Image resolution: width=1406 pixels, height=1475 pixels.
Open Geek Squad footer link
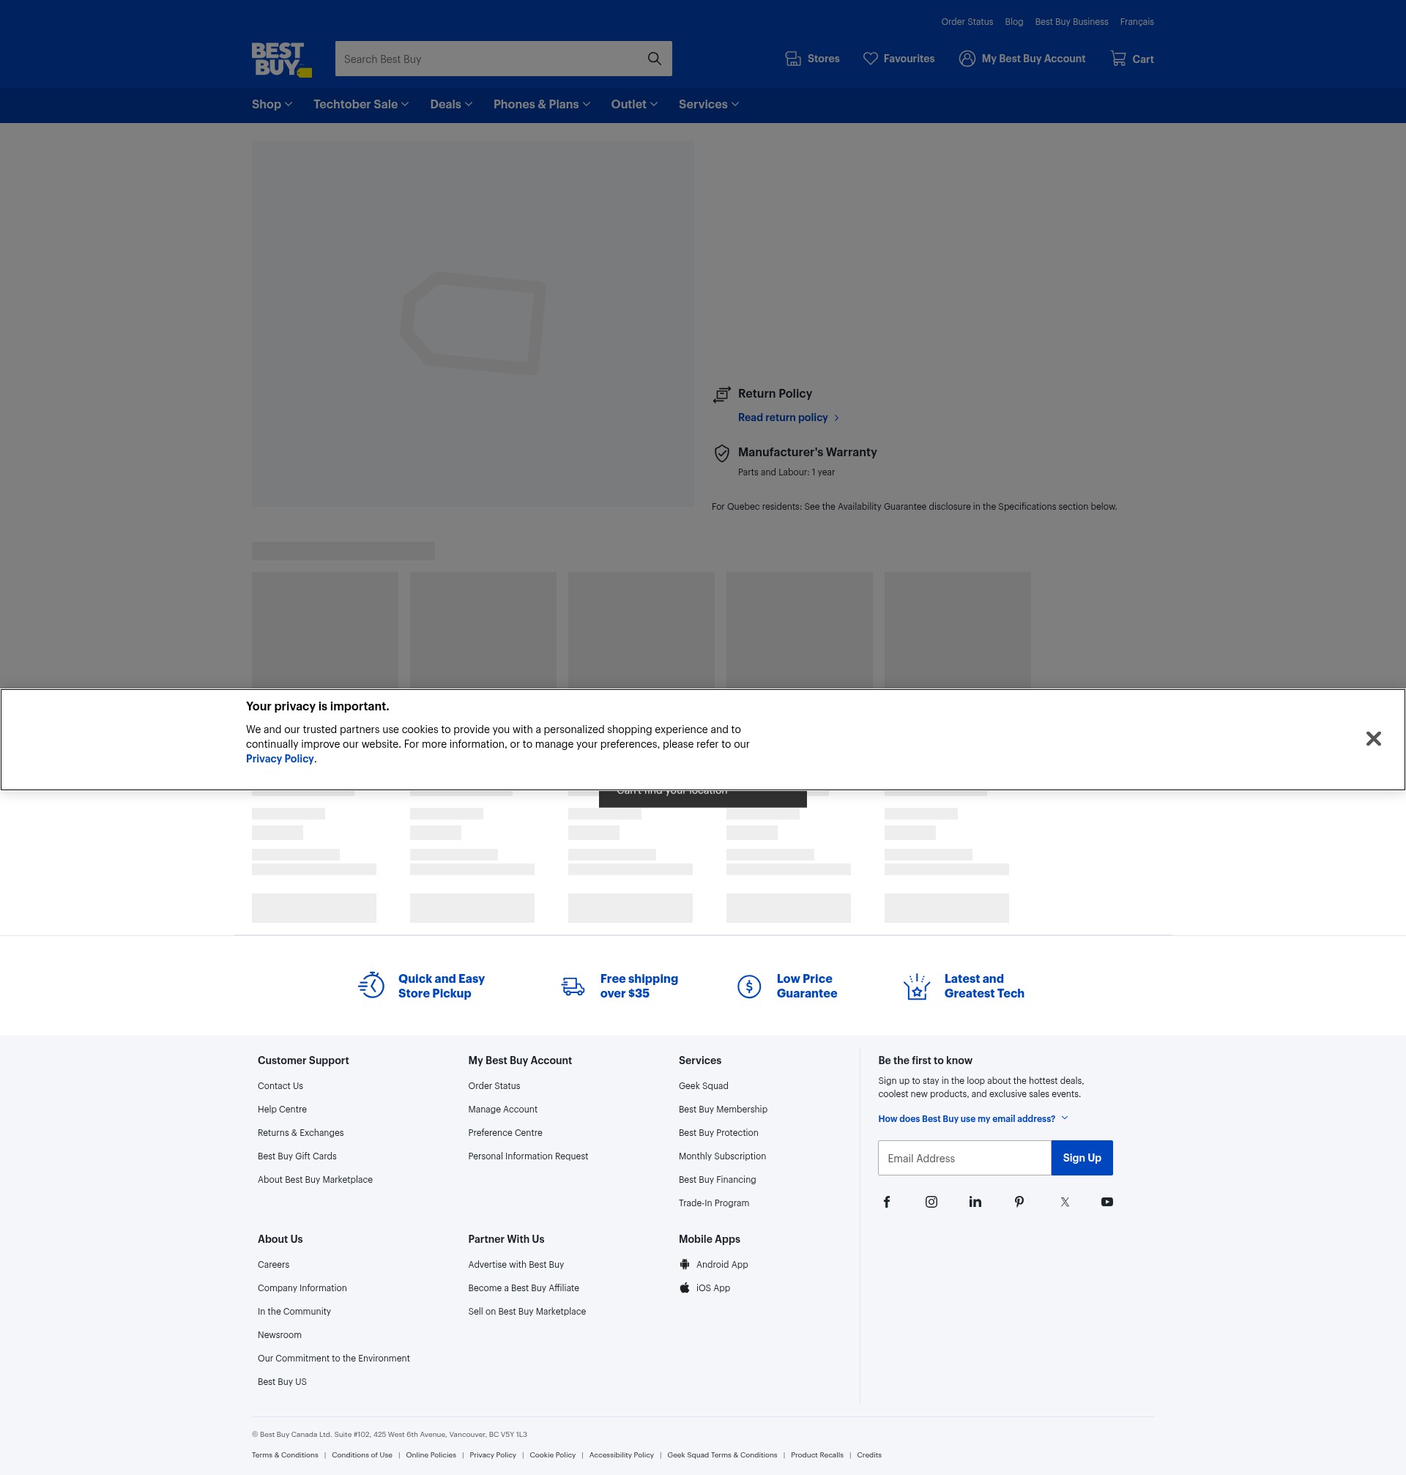click(x=703, y=1086)
